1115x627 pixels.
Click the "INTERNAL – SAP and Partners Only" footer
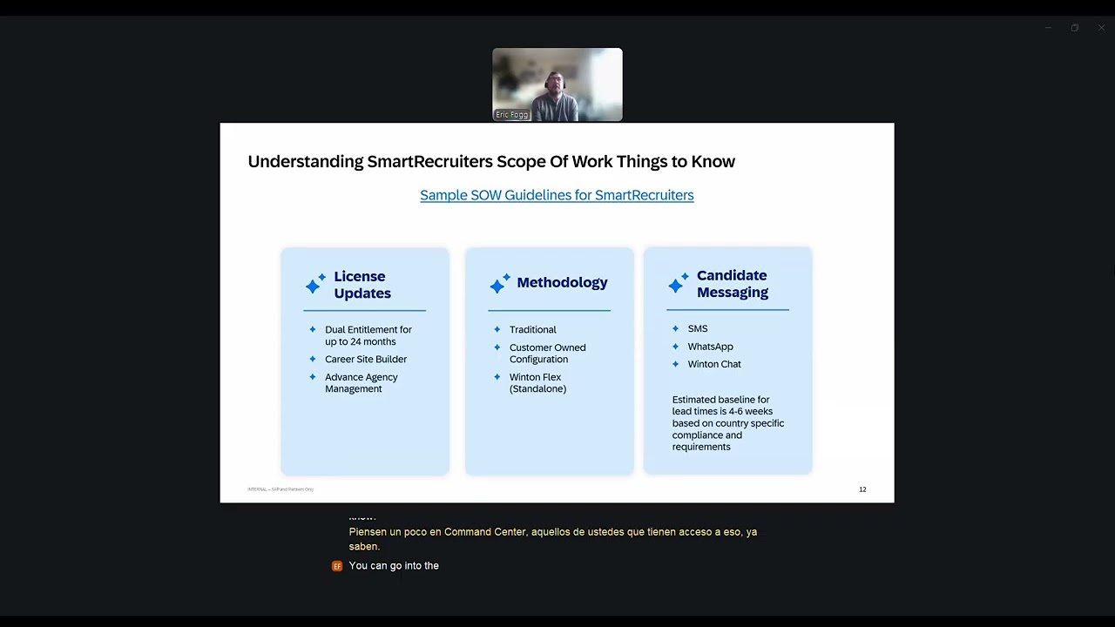point(280,489)
